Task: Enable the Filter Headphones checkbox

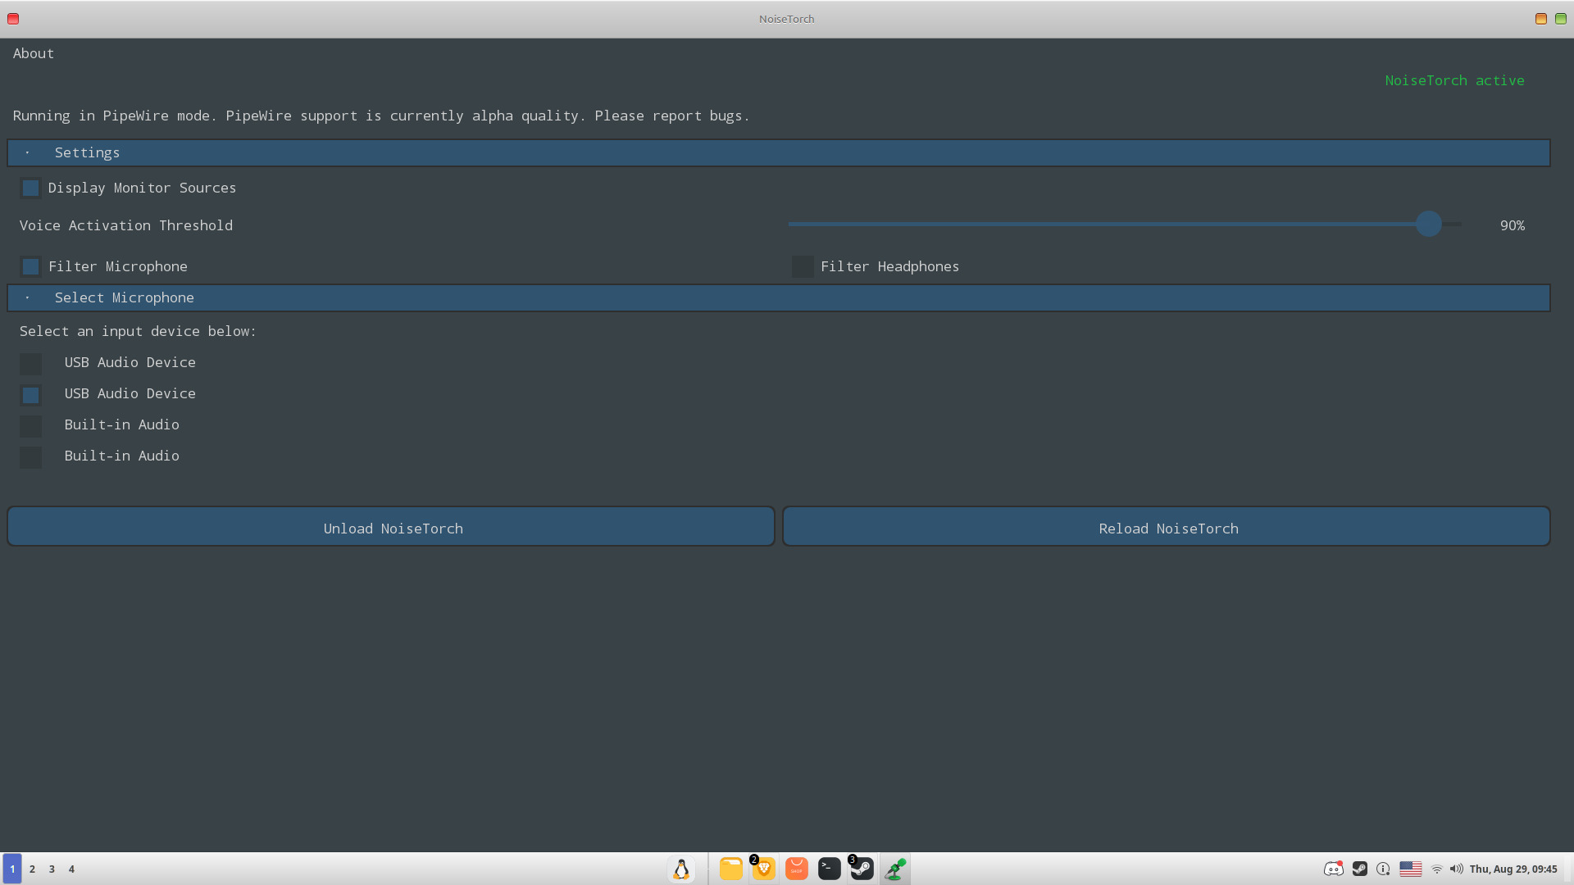Action: (803, 267)
